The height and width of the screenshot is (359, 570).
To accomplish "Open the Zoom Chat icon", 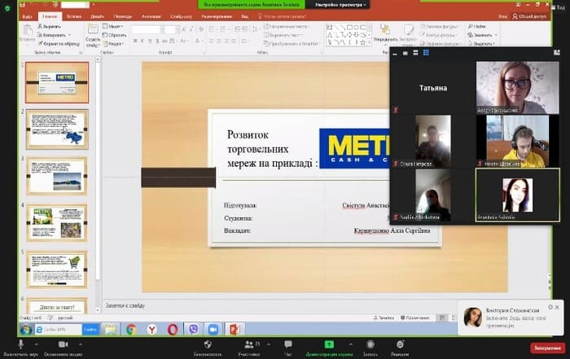I will click(x=288, y=344).
